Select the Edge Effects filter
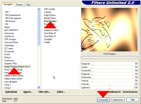 click(50, 15)
